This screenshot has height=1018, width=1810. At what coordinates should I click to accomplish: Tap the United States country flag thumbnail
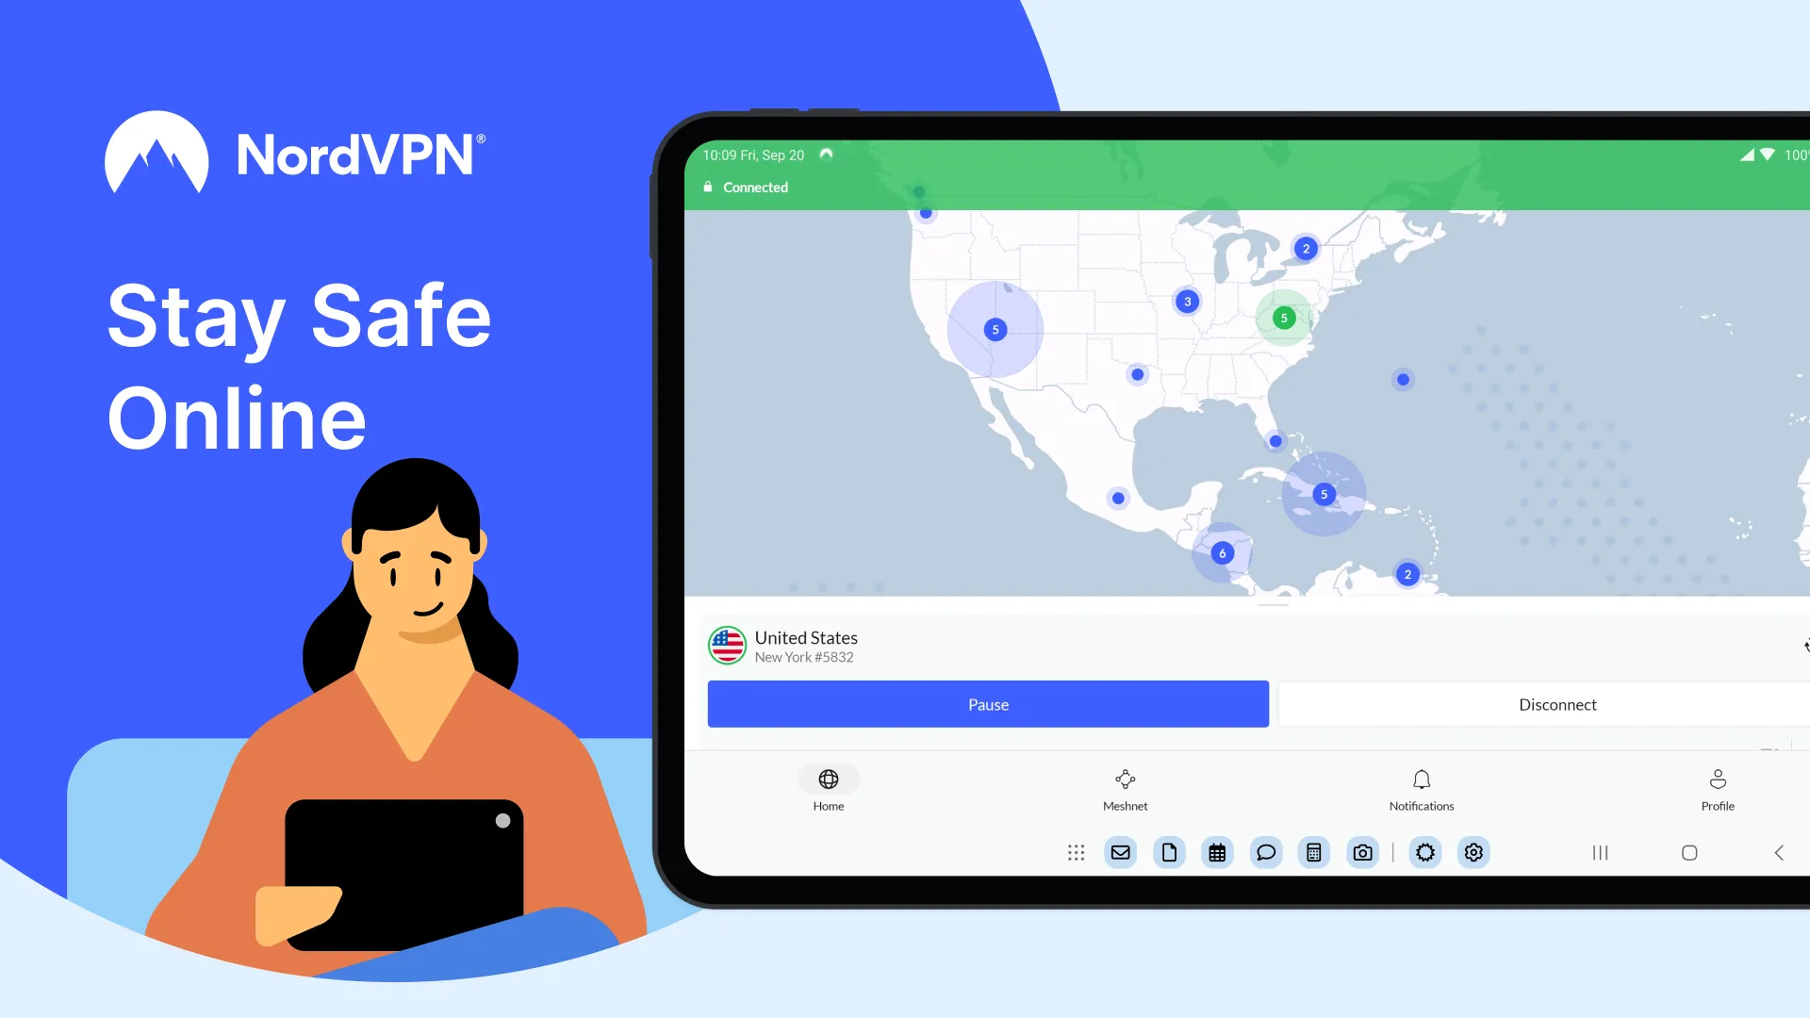coord(726,645)
